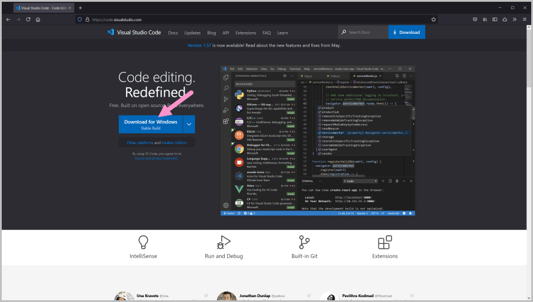Open Jonathan Dunlap tweet name
Image resolution: width=533 pixels, height=302 pixels.
click(254, 296)
